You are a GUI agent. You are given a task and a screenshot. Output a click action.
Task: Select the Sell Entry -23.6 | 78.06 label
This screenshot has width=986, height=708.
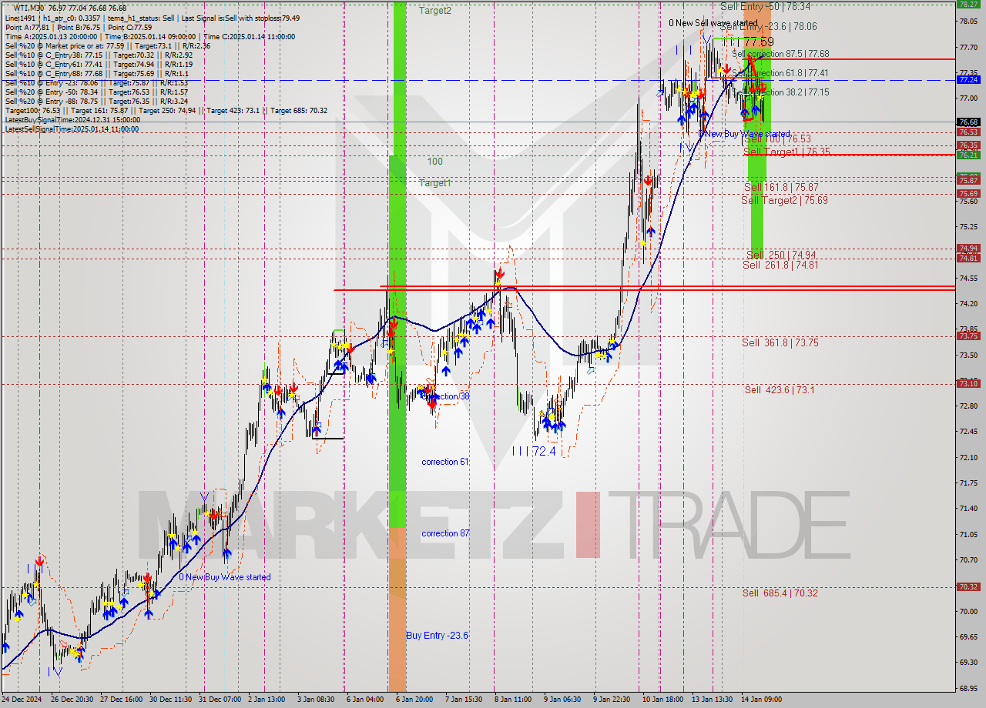pos(768,26)
